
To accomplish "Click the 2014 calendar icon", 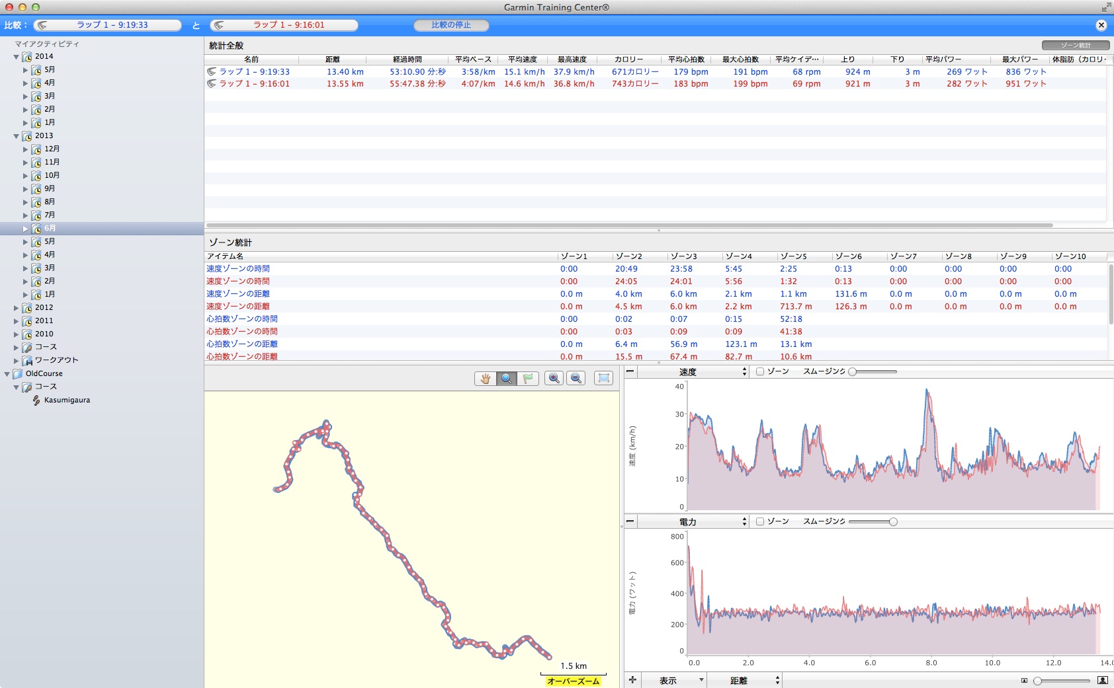I will tap(27, 57).
